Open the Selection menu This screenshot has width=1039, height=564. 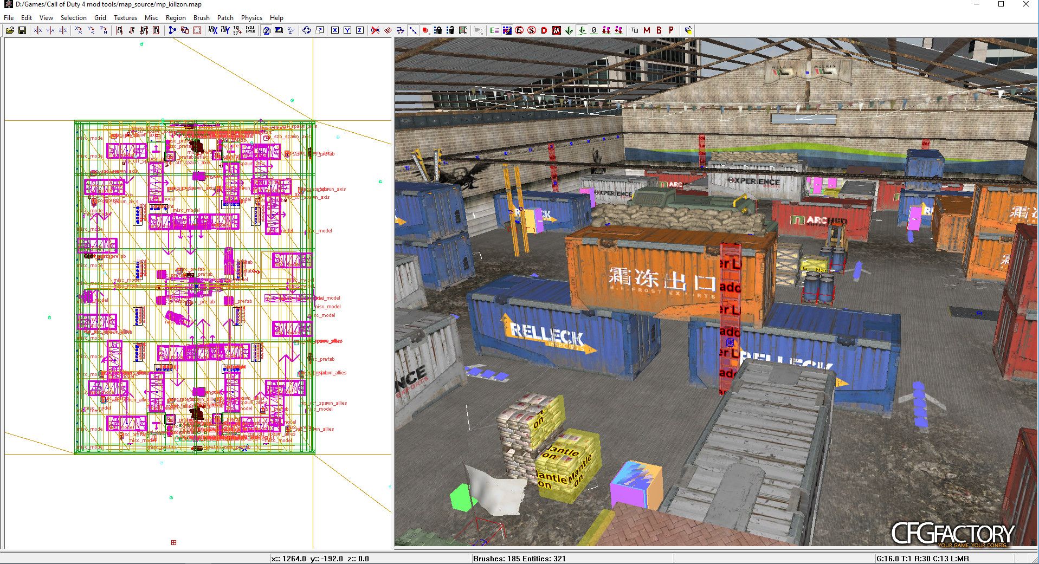point(74,17)
